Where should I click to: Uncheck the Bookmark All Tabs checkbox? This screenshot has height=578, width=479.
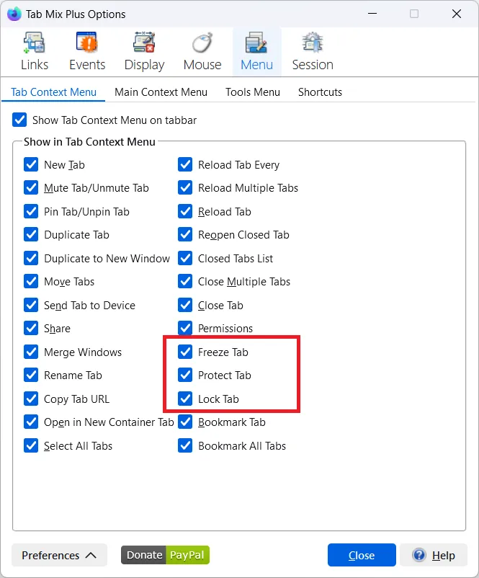point(185,446)
